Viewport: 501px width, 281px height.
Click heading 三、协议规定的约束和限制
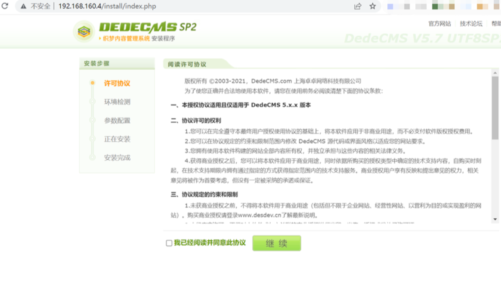pos(204,195)
